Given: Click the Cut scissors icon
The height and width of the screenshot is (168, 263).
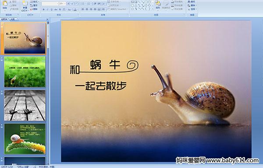Looking at the screenshot, I should (11, 2).
